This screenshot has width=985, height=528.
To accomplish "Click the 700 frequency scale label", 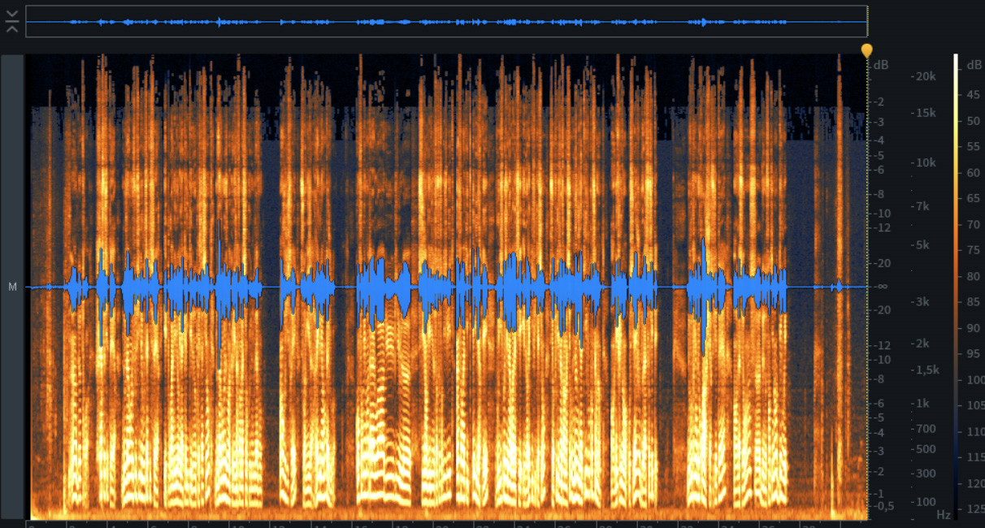I will [x=924, y=428].
